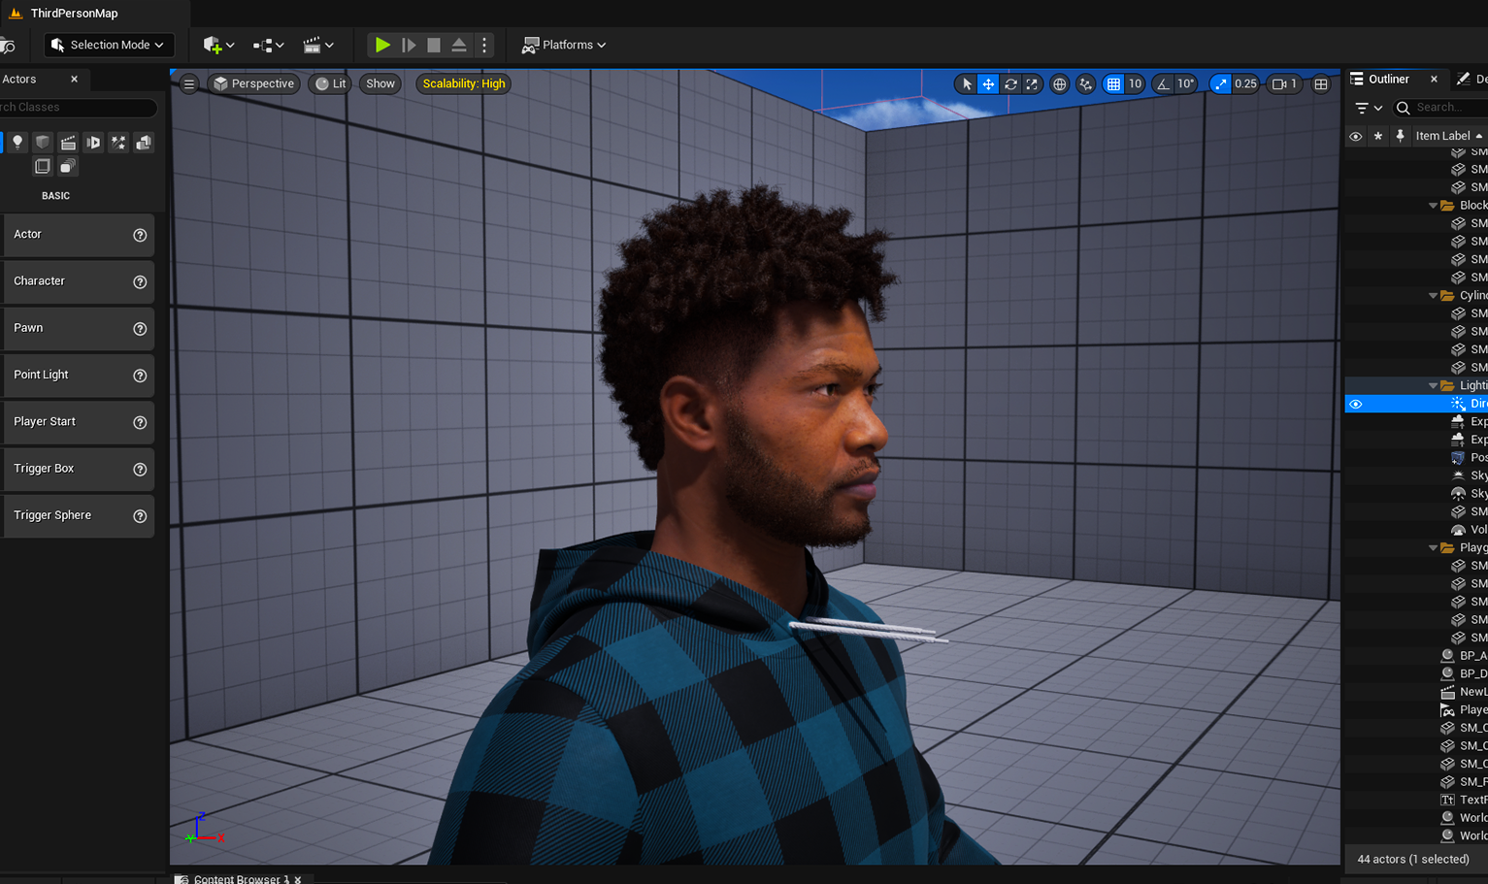Viewport: 1488px width, 884px height.
Task: Close the Place Actors panel tab
Action: click(x=74, y=79)
